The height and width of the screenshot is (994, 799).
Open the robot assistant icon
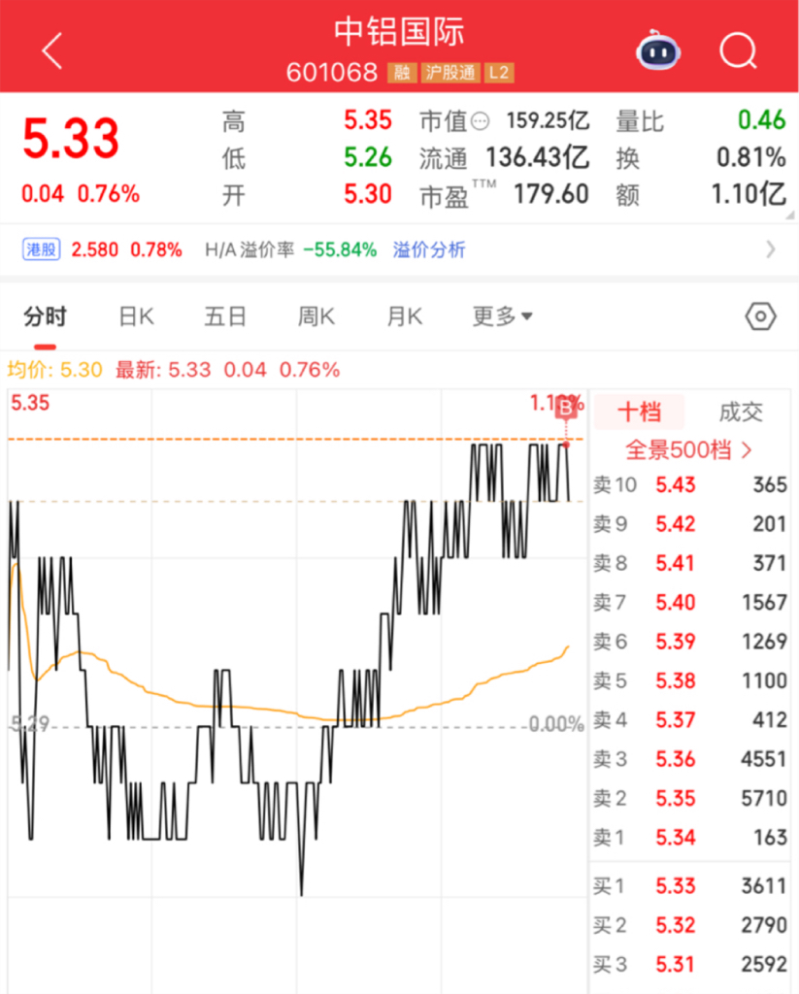[658, 50]
